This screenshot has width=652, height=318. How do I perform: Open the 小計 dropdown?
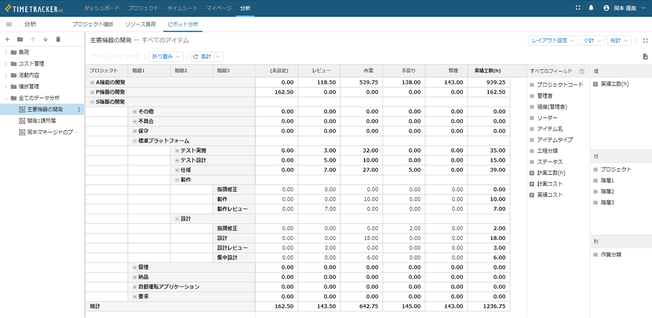[592, 41]
